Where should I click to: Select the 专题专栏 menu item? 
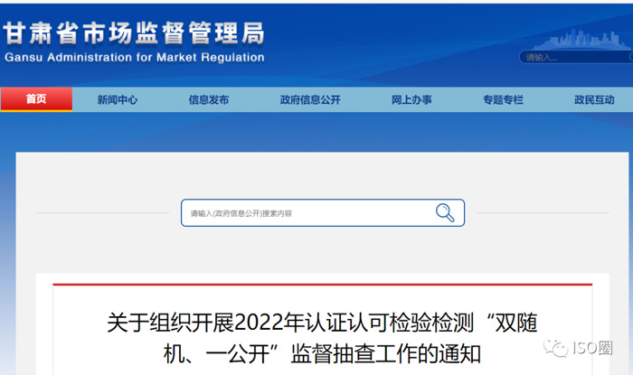[503, 99]
